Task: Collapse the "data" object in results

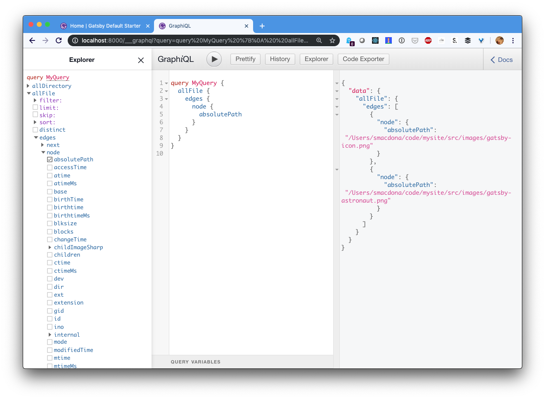Action: tap(337, 91)
